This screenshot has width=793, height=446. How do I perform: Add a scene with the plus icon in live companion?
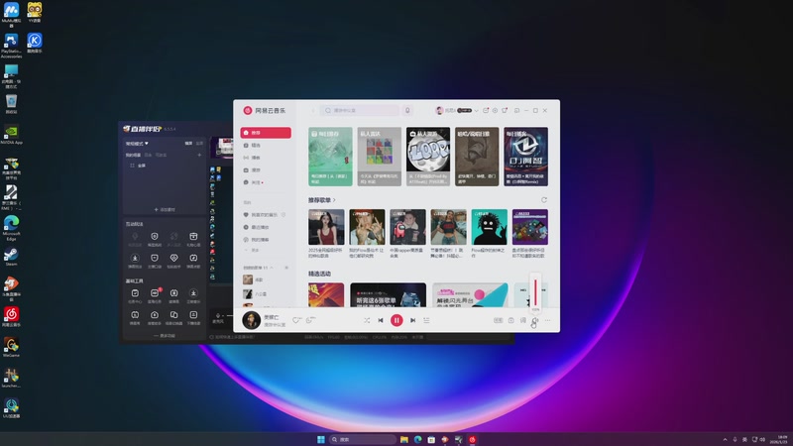(x=199, y=155)
